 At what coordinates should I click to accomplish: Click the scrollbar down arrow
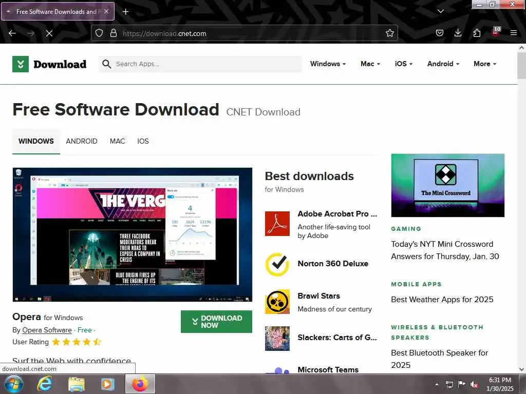pos(521,369)
